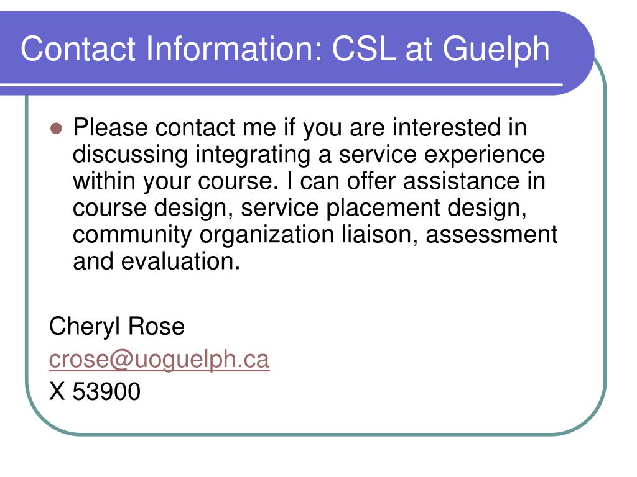Click the extension number X 53900
The height and width of the screenshot is (477, 637).
pos(95,391)
